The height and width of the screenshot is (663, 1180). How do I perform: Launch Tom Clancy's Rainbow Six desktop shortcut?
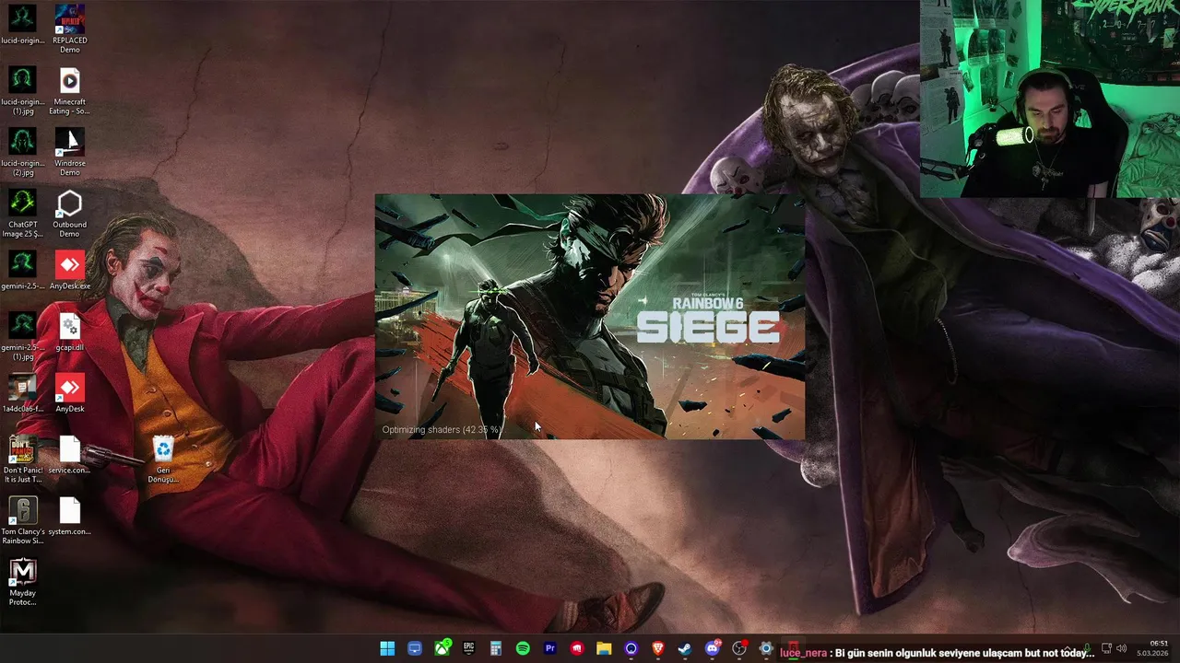pyautogui.click(x=22, y=521)
